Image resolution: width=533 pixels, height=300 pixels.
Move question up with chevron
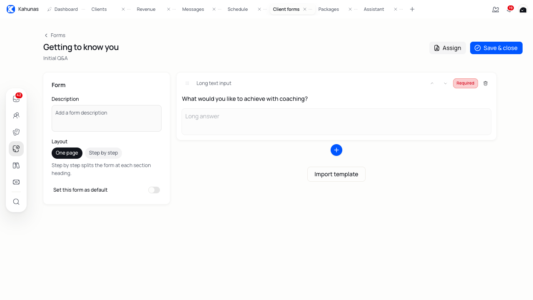[x=432, y=83]
